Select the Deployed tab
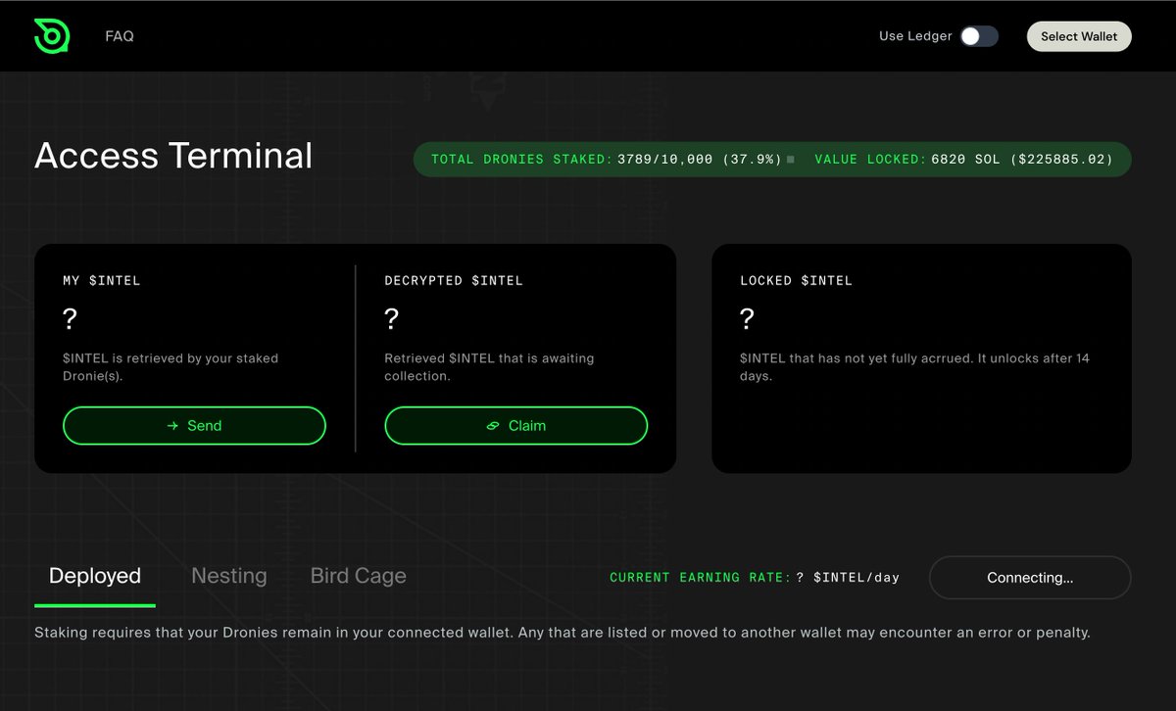Screen dimensions: 1176x711 coord(94,576)
